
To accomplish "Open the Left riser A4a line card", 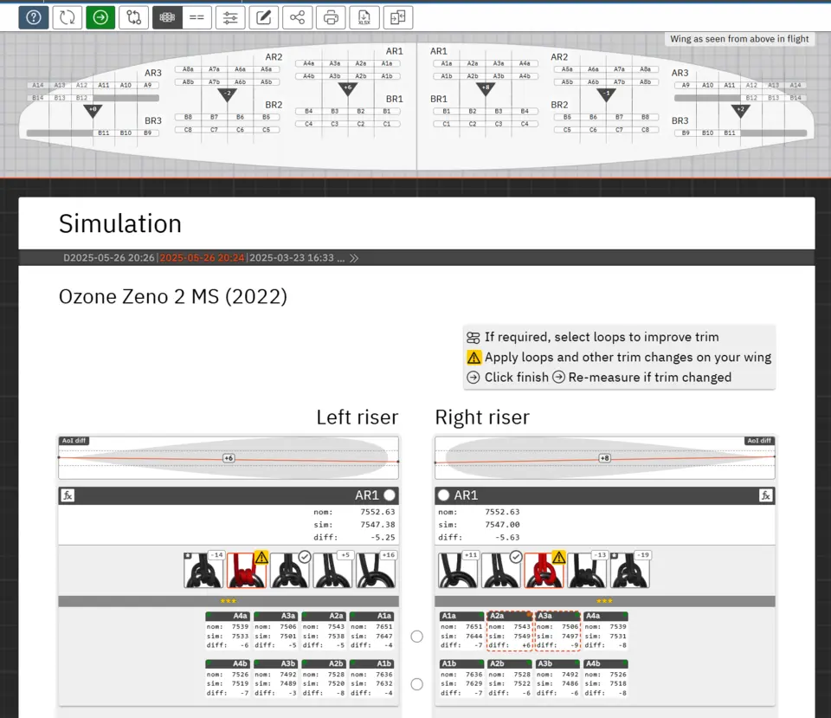I will 228,631.
